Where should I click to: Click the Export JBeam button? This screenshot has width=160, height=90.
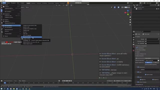(147, 58)
